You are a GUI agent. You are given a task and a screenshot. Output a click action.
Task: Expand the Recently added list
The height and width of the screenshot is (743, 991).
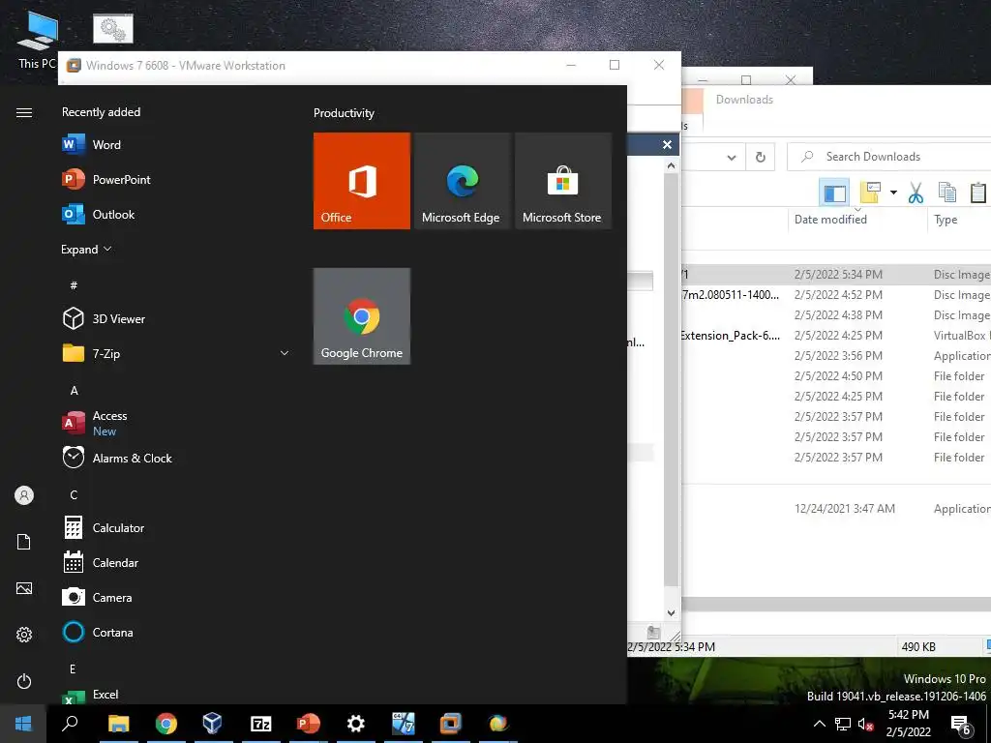[86, 250]
